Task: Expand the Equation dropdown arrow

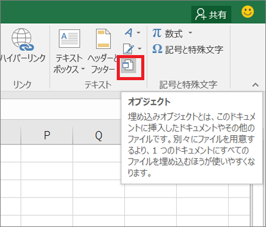Action: [x=190, y=32]
